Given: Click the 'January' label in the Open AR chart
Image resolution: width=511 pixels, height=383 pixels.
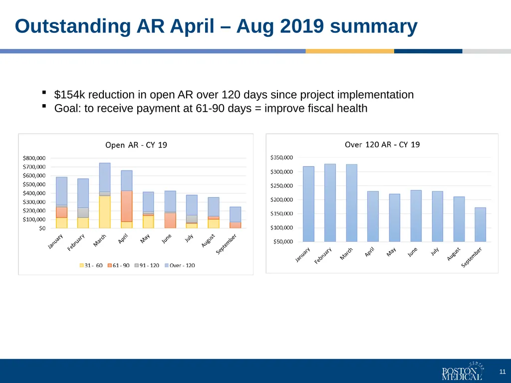Looking at the screenshot, I should 55,241.
